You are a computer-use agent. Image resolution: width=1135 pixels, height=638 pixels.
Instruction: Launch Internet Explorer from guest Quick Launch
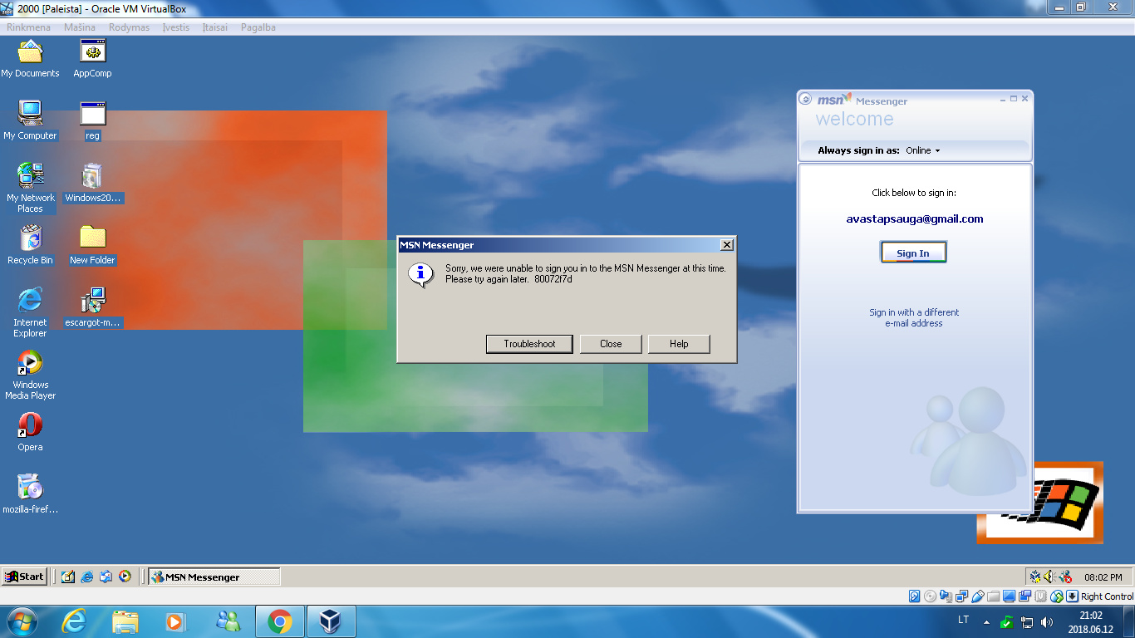tap(87, 577)
